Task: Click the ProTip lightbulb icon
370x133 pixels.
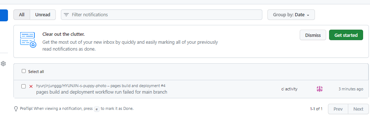Action: 16,109
